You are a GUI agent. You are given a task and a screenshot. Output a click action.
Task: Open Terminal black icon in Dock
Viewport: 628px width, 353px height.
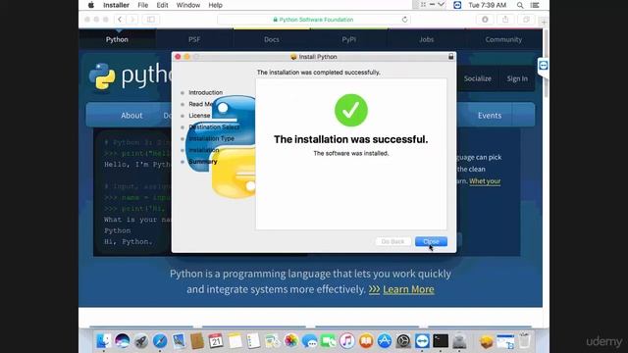tap(441, 341)
